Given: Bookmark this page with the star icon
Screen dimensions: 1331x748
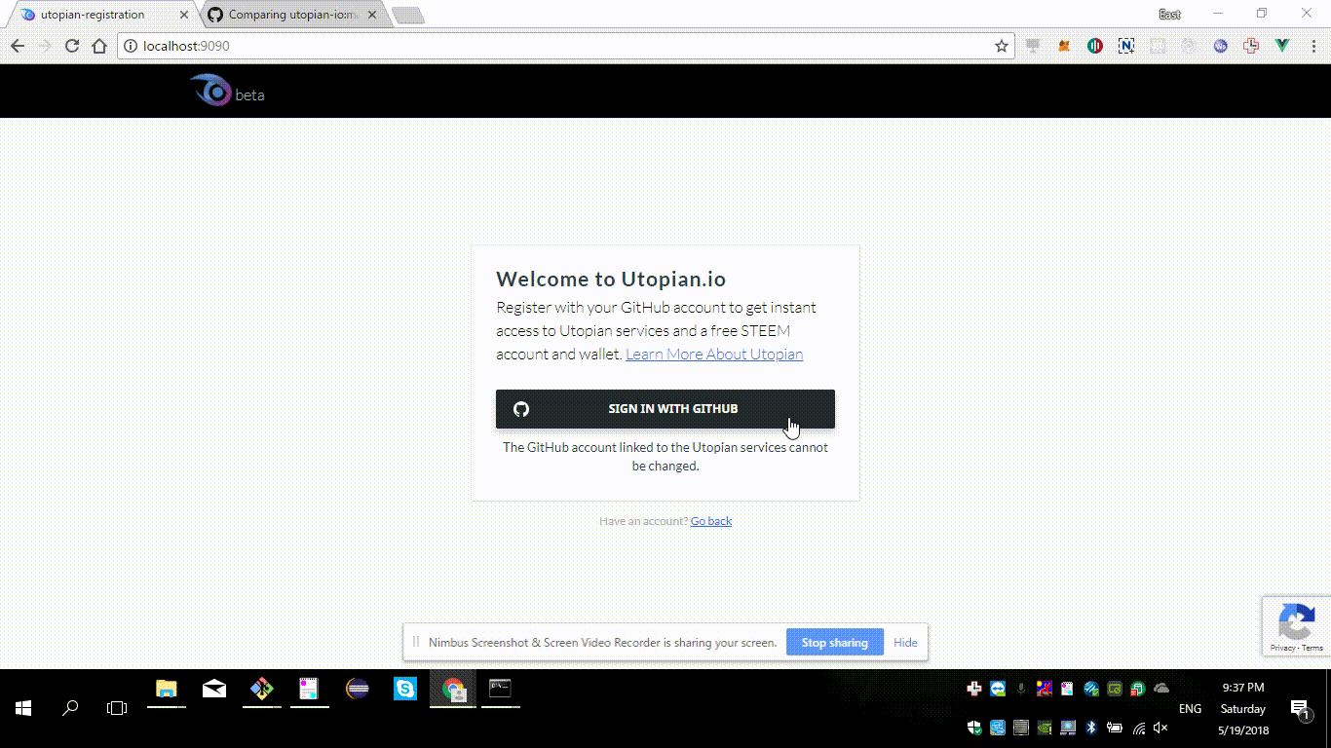Looking at the screenshot, I should click(x=1001, y=46).
